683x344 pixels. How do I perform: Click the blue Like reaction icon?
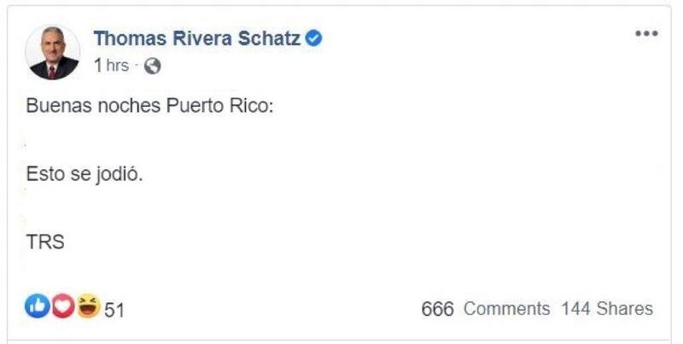37,307
